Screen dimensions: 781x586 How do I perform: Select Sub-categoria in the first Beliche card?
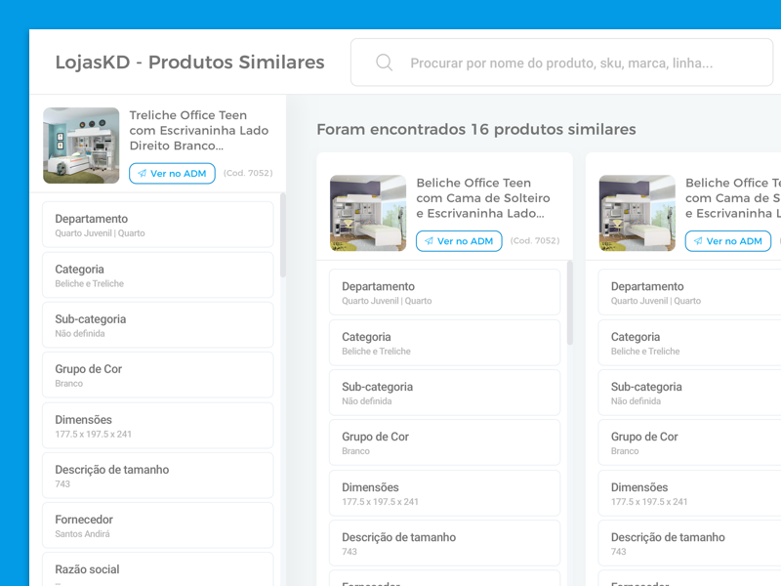click(x=445, y=393)
